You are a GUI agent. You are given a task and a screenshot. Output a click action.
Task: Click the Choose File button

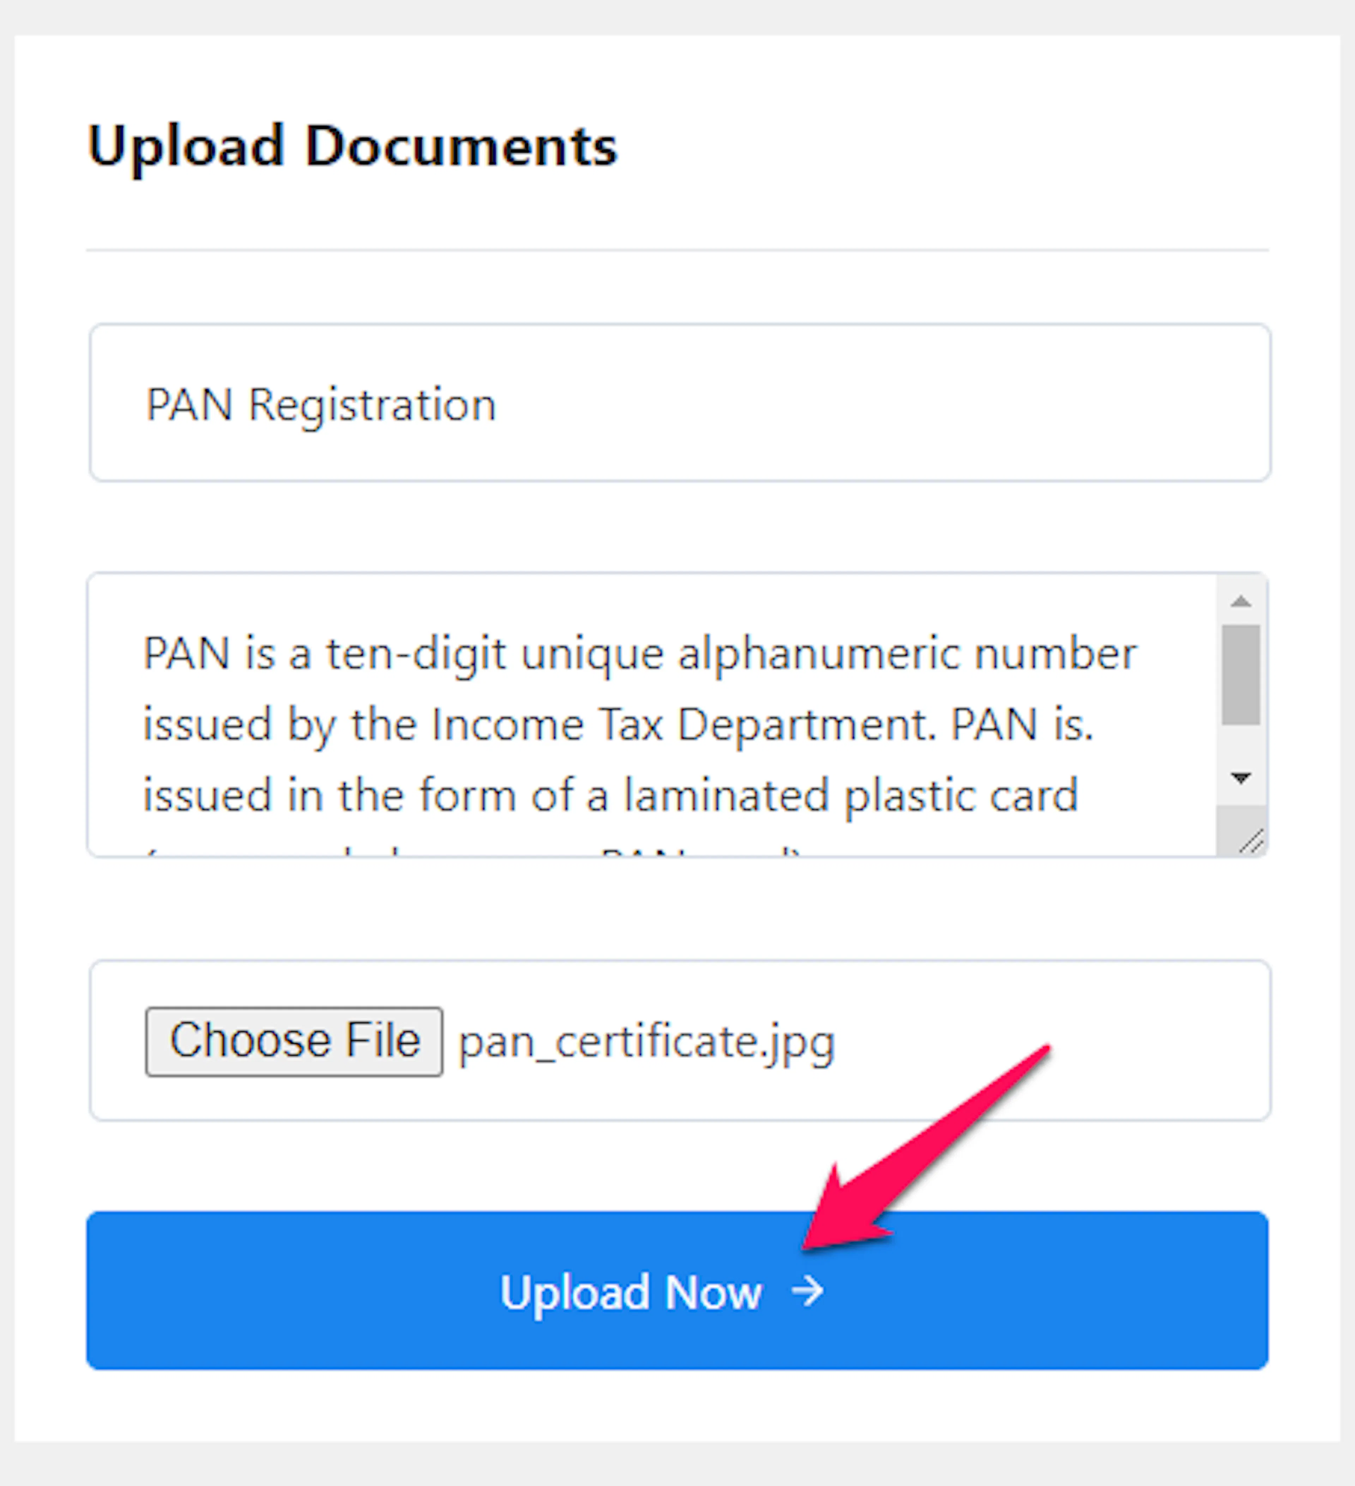coord(294,1042)
